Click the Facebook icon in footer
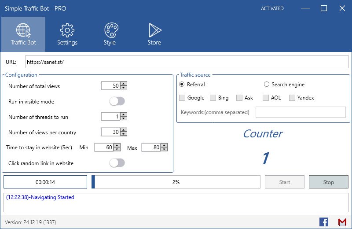Viewport: 352px width, 229px height. pos(324,222)
